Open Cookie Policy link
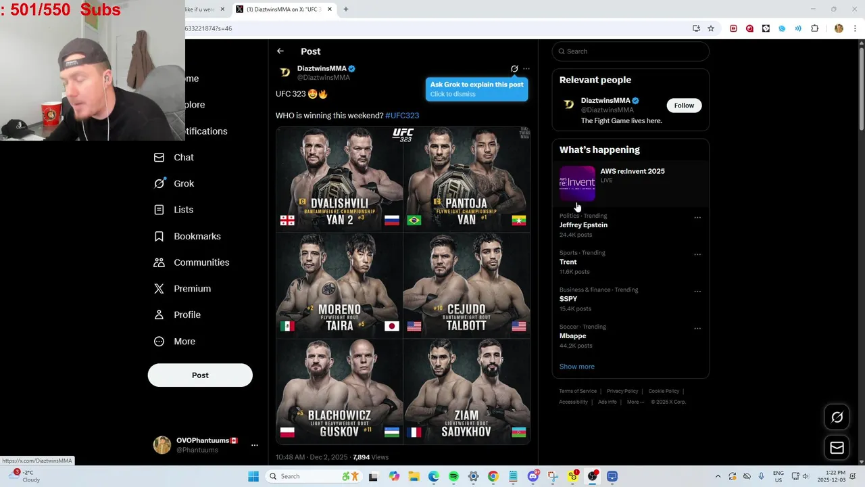This screenshot has height=487, width=865. point(664,391)
